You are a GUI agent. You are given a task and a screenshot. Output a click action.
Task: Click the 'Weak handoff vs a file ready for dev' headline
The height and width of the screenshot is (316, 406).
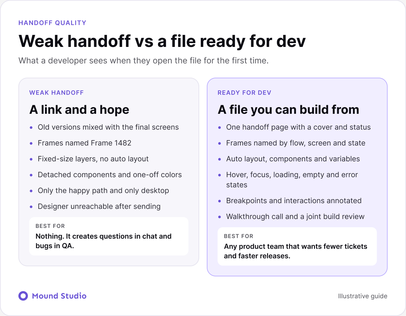pyautogui.click(x=162, y=41)
